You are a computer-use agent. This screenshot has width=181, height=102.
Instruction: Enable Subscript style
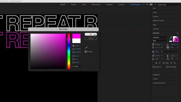point(175,63)
